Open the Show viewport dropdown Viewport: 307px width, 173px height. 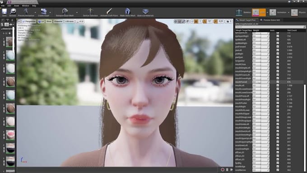49,21
